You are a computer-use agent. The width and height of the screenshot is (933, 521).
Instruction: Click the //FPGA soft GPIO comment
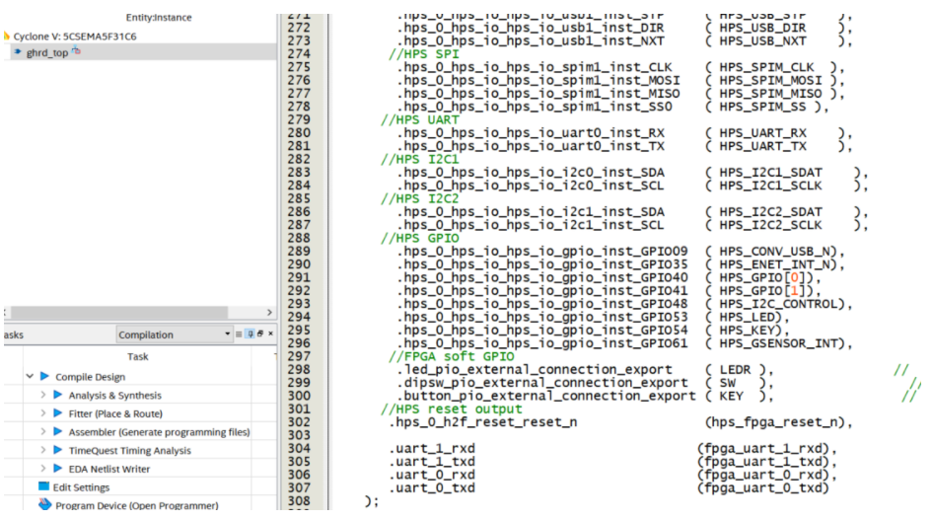(x=451, y=356)
